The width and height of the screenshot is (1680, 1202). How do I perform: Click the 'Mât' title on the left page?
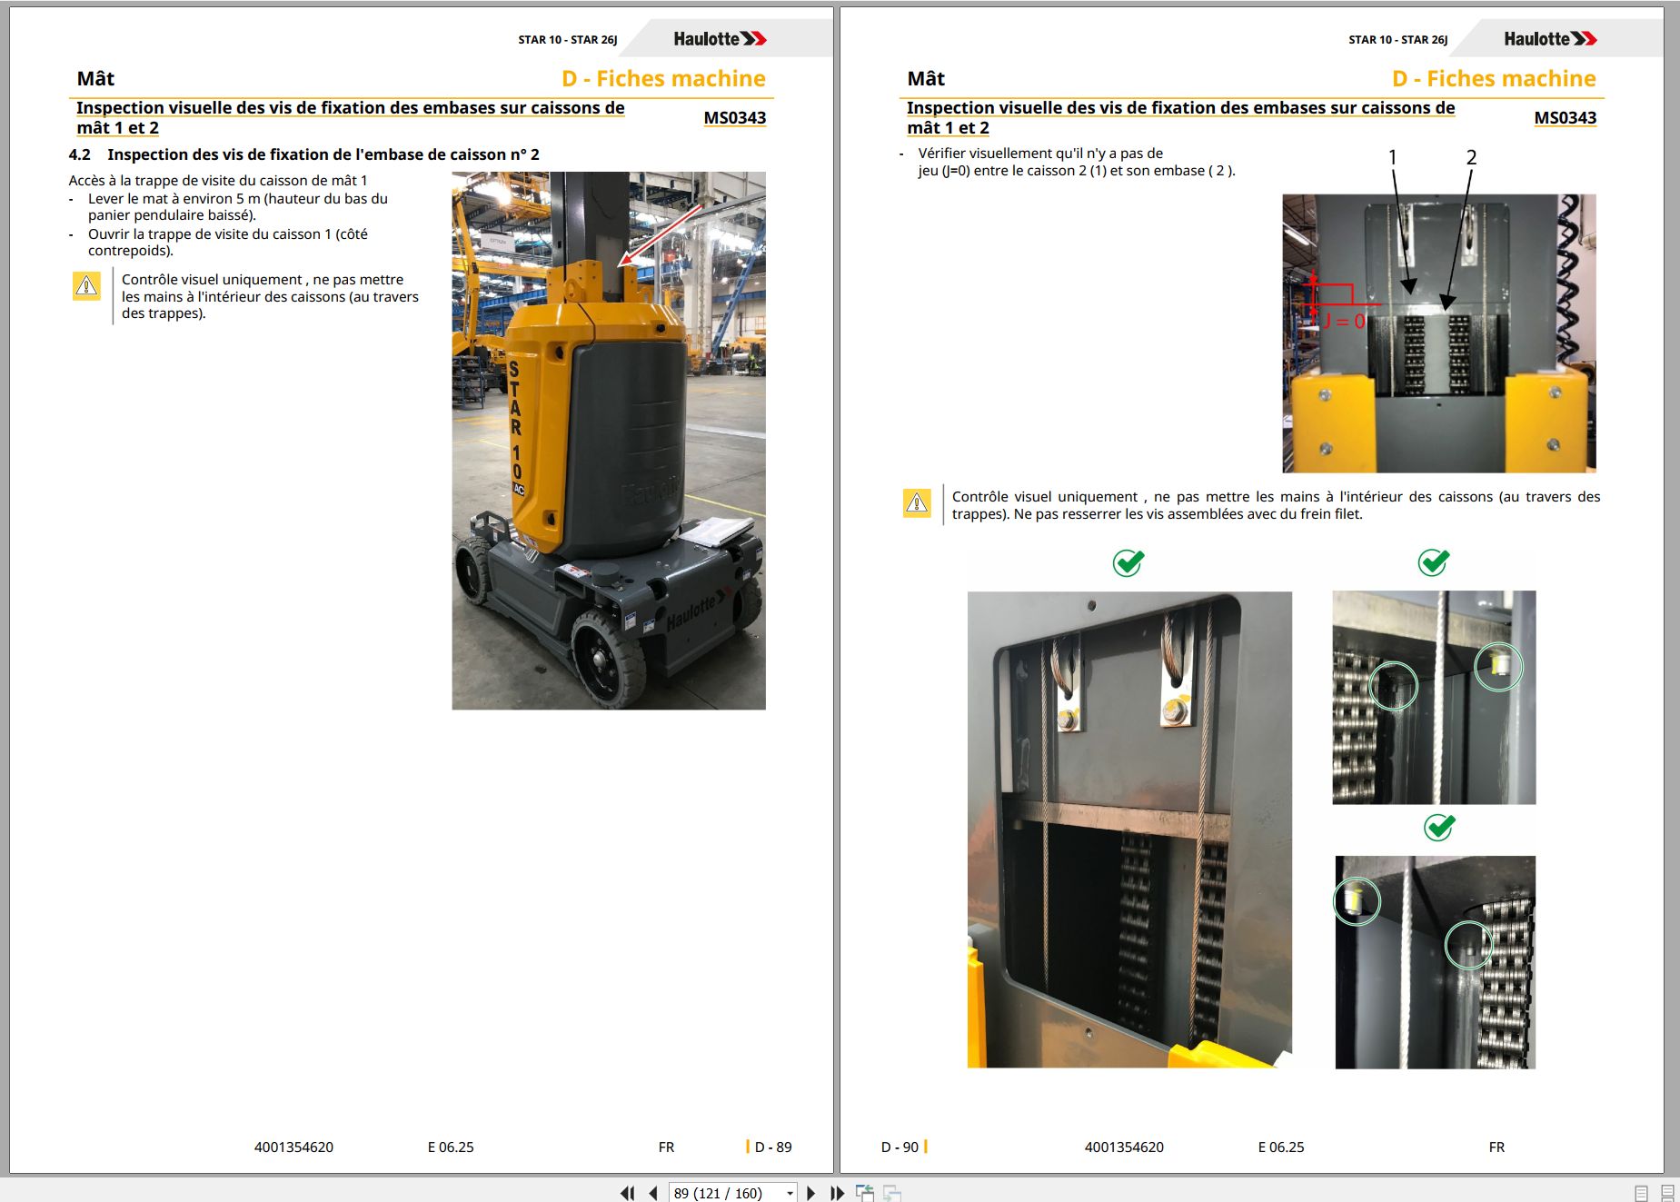coord(95,78)
